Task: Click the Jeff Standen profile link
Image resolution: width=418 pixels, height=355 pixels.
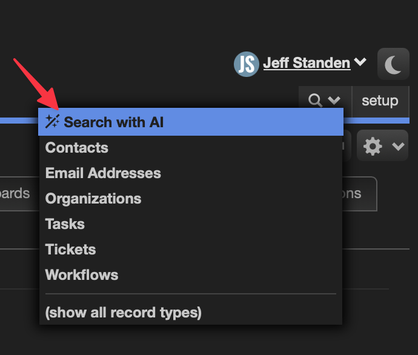Action: pos(307,63)
